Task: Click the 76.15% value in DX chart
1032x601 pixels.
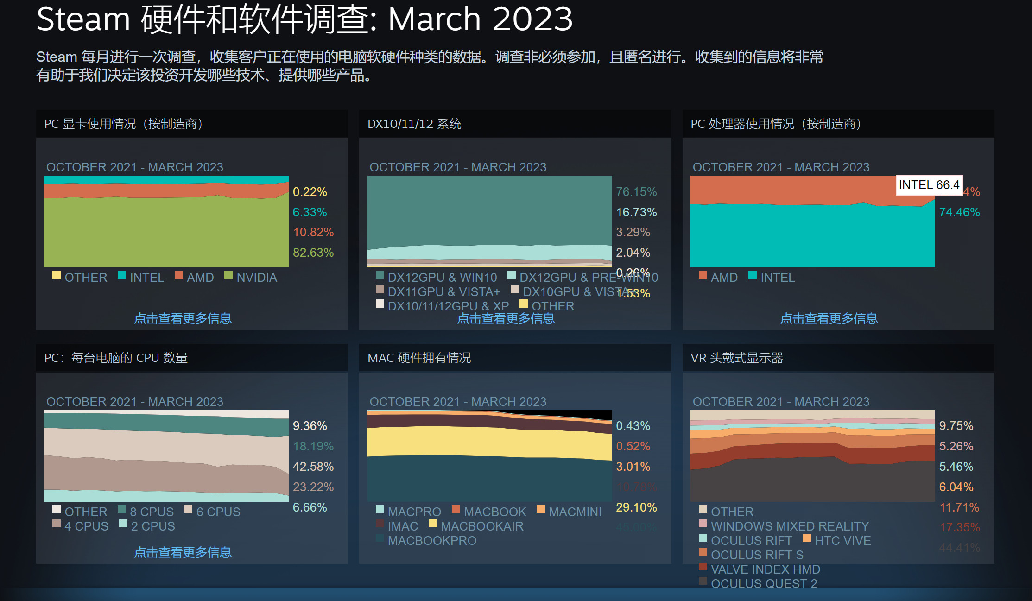Action: tap(636, 192)
